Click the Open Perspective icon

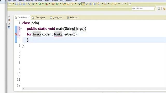[159, 9]
